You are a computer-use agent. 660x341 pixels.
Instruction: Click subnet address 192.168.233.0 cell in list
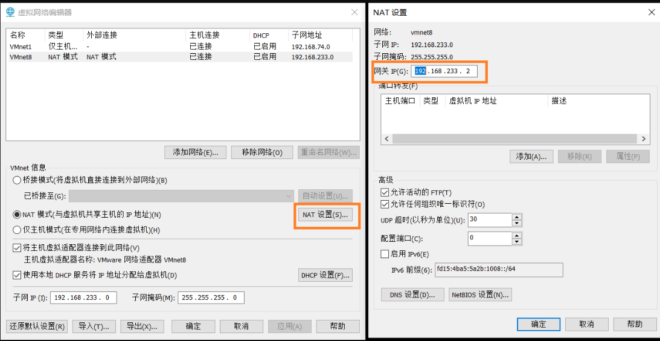click(312, 57)
